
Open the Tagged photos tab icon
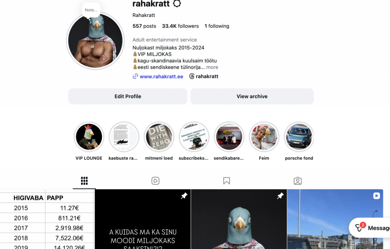[x=297, y=181]
